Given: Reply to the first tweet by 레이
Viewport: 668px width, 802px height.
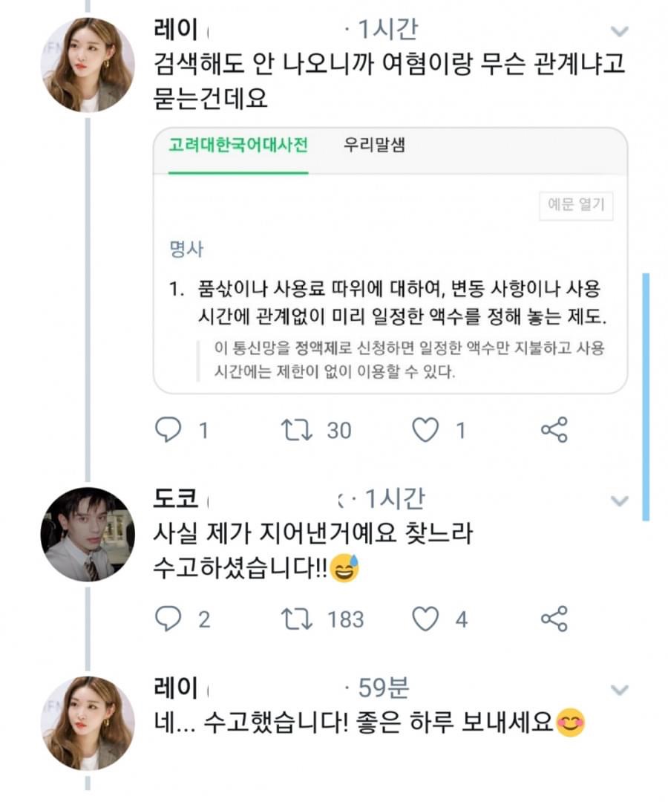Looking at the screenshot, I should click(168, 430).
